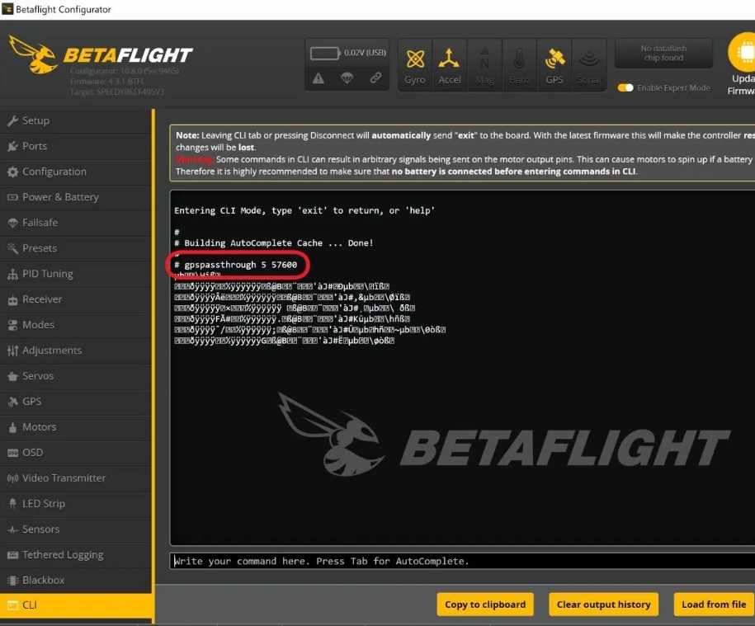755x626 pixels.
Task: Click the Receiver sidebar icon
Action: coord(12,299)
